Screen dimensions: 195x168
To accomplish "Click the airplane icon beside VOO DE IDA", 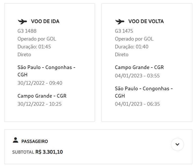I will coord(22,21).
